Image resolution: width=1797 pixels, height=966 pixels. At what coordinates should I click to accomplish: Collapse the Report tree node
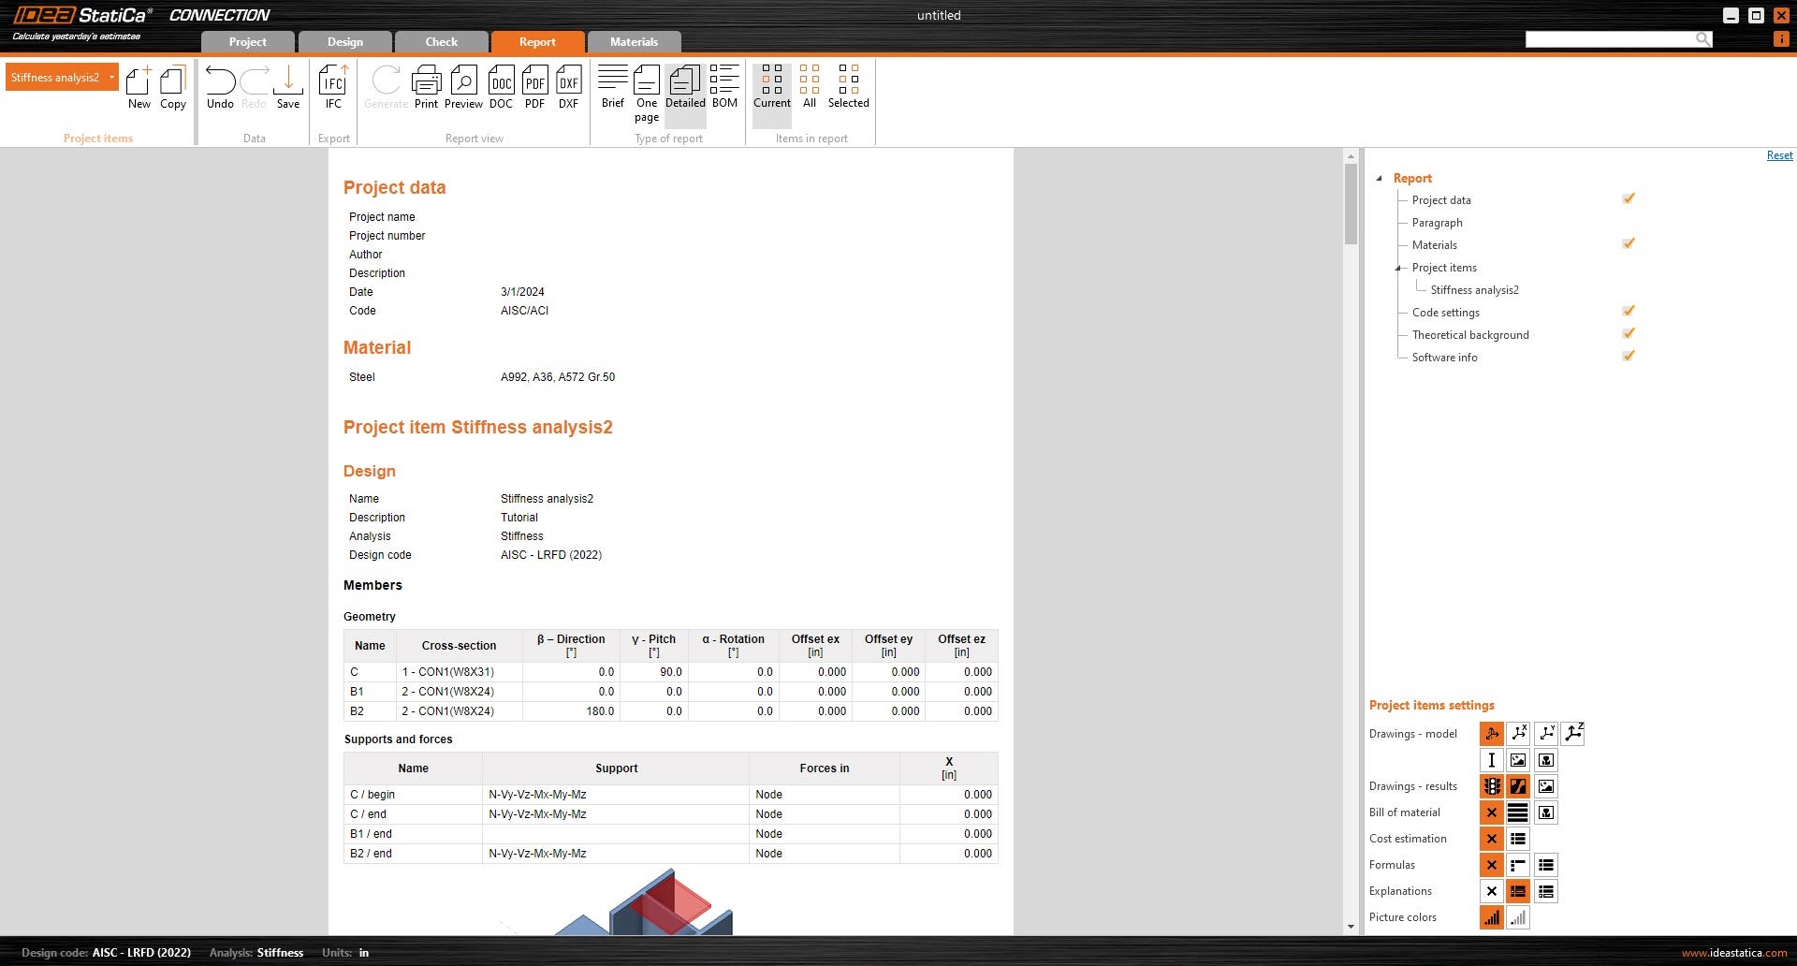1379,178
